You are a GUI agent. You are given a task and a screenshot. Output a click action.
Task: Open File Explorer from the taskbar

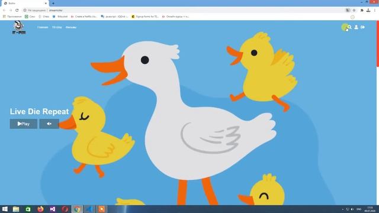pyautogui.click(x=16, y=209)
